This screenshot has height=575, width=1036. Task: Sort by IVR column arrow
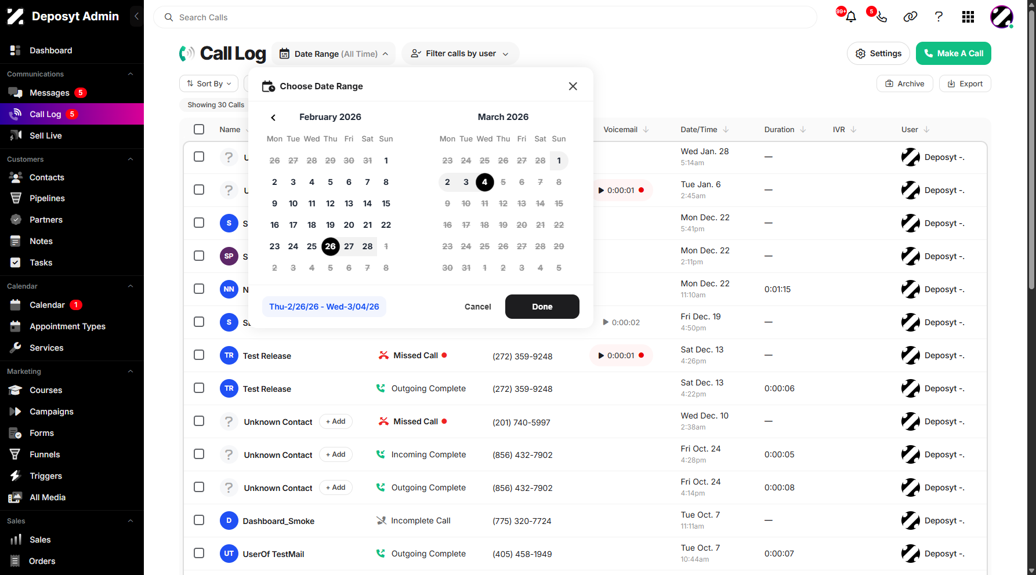(x=853, y=130)
